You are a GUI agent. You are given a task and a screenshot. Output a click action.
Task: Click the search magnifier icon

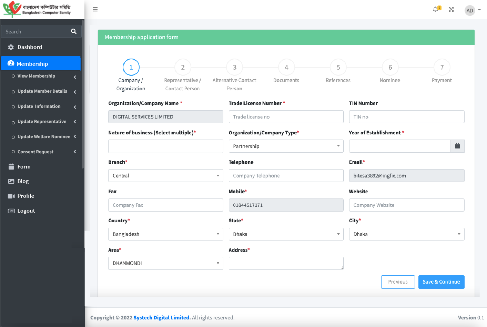pos(73,31)
